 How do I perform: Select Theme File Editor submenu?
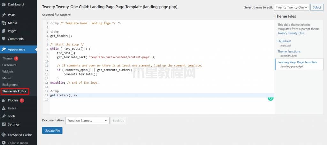[14, 91]
